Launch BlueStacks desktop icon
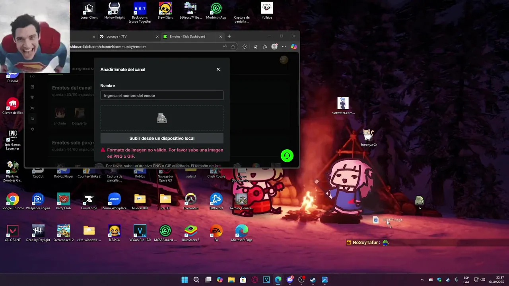Image resolution: width=509 pixels, height=286 pixels. 191,233
